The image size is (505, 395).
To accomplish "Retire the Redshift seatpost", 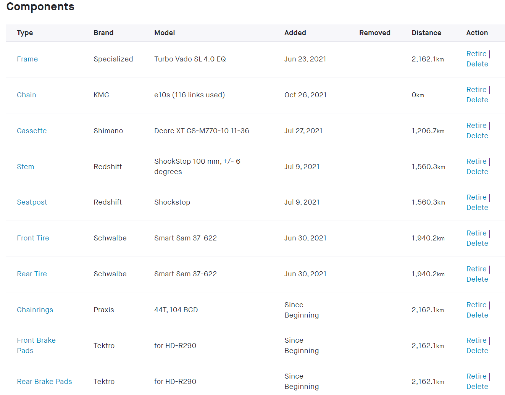I will pos(476,197).
